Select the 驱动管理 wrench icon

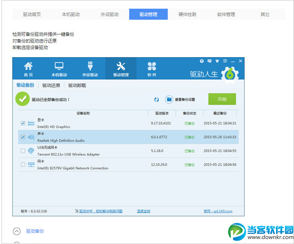(121, 66)
